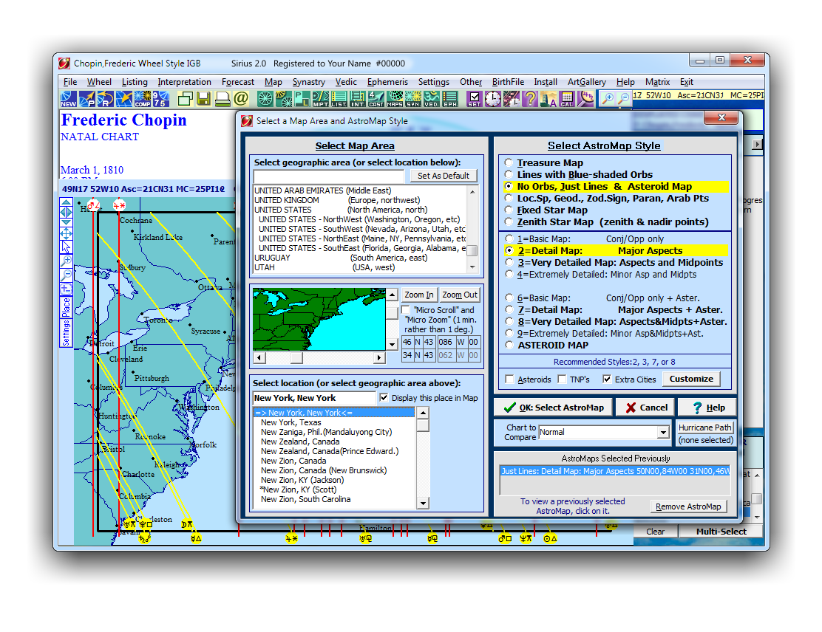Viewport: 822px width, 632px height.
Task: Toggle Display this place in Map
Action: pyautogui.click(x=384, y=398)
